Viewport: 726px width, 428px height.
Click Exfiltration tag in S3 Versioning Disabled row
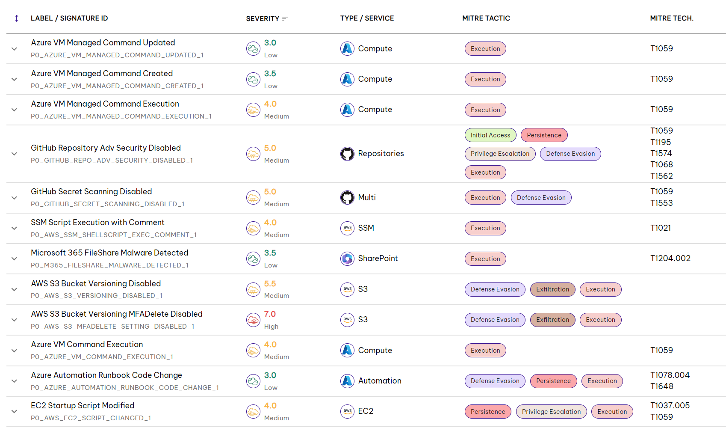[x=552, y=289]
